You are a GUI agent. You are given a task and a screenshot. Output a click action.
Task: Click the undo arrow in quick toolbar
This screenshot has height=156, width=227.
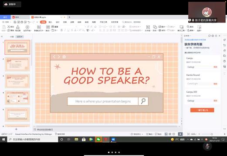(x=29, y=22)
